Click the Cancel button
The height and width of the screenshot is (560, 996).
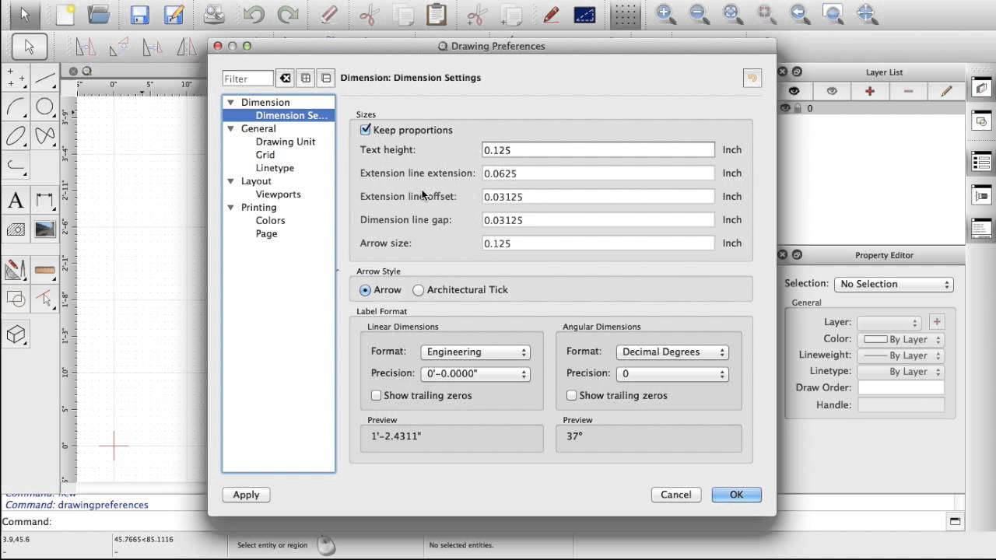coord(676,495)
